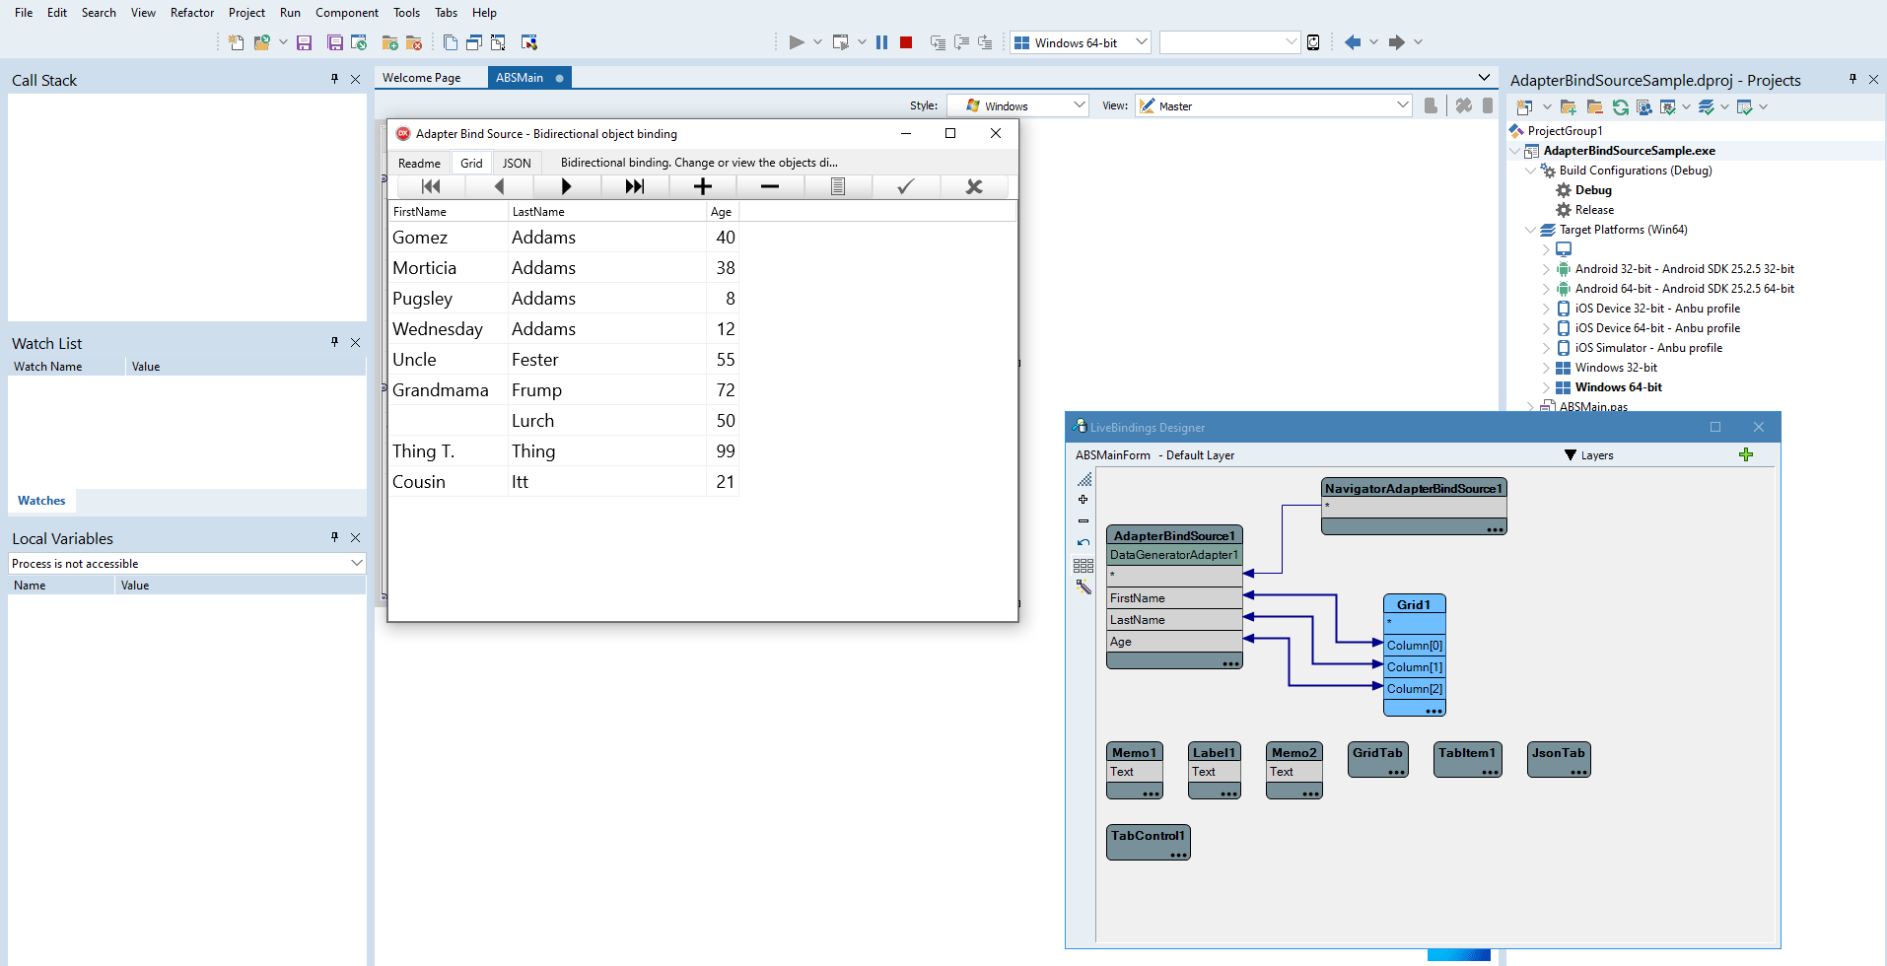Click the Save All purple icon
The image size is (1887, 966).
pyautogui.click(x=334, y=41)
